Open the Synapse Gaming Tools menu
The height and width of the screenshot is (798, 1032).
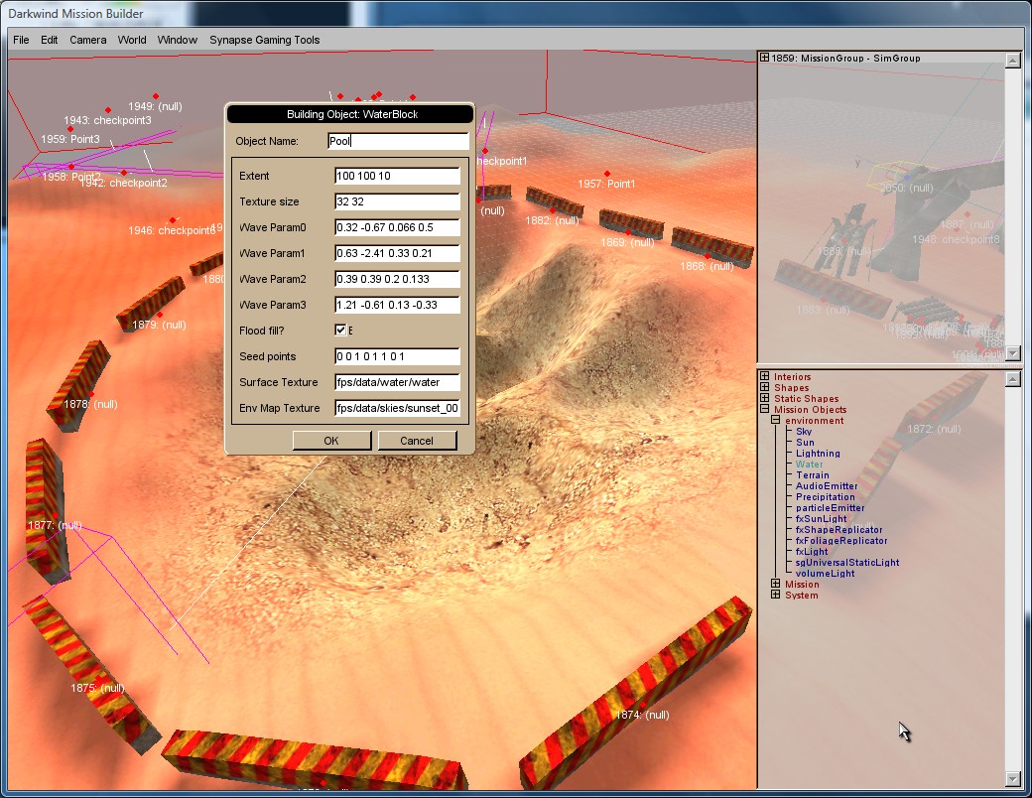tap(264, 40)
